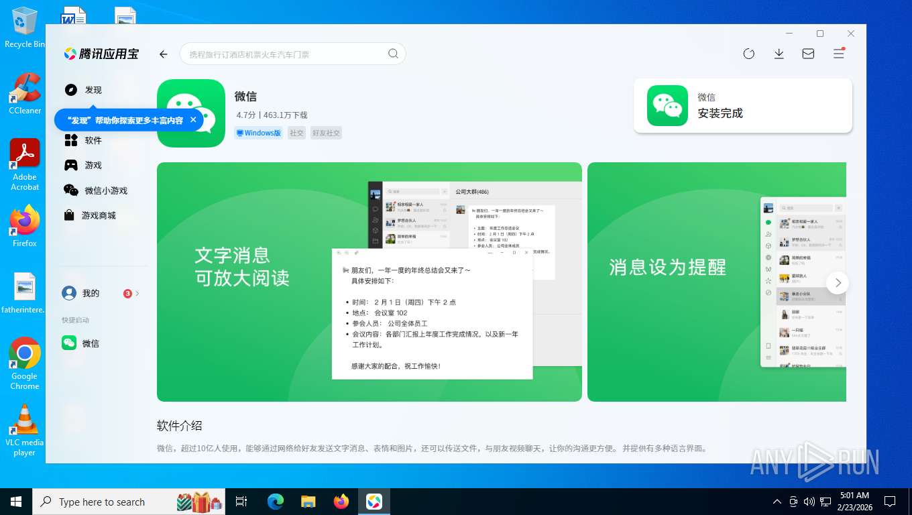Screen dimensions: 912x515
Task: Open 游戏商城 (Game Store) section
Action: (90, 215)
